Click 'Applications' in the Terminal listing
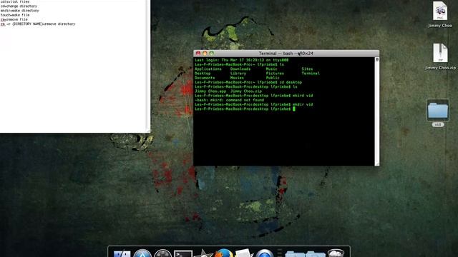 208,69
